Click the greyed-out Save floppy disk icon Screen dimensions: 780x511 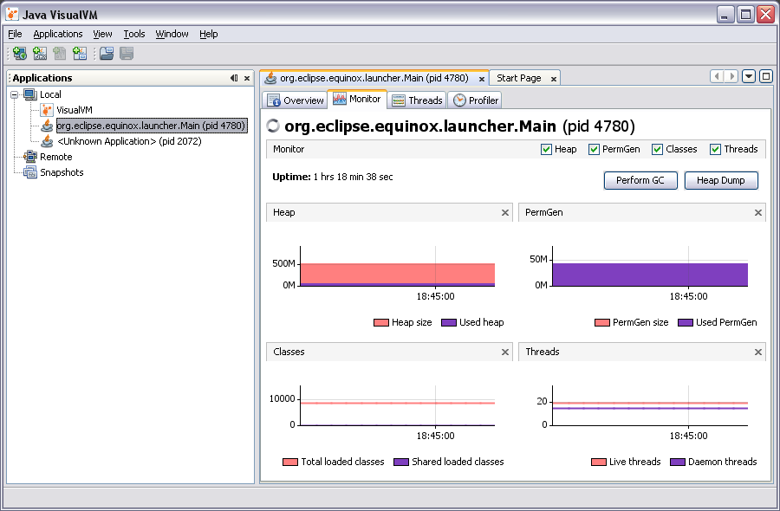tap(127, 53)
